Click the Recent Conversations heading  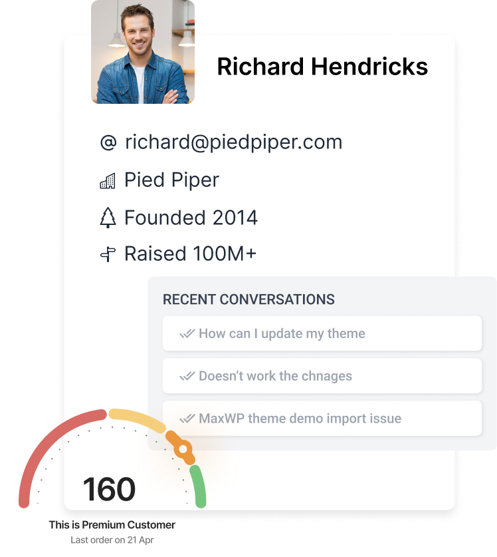pyautogui.click(x=248, y=299)
